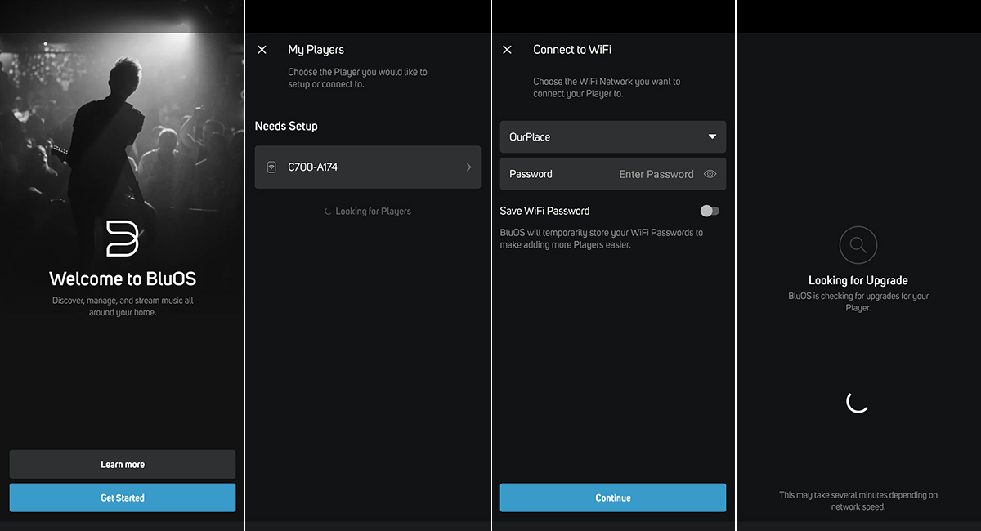Close the My Players screen with X
Screen dimensions: 981x531
[262, 50]
